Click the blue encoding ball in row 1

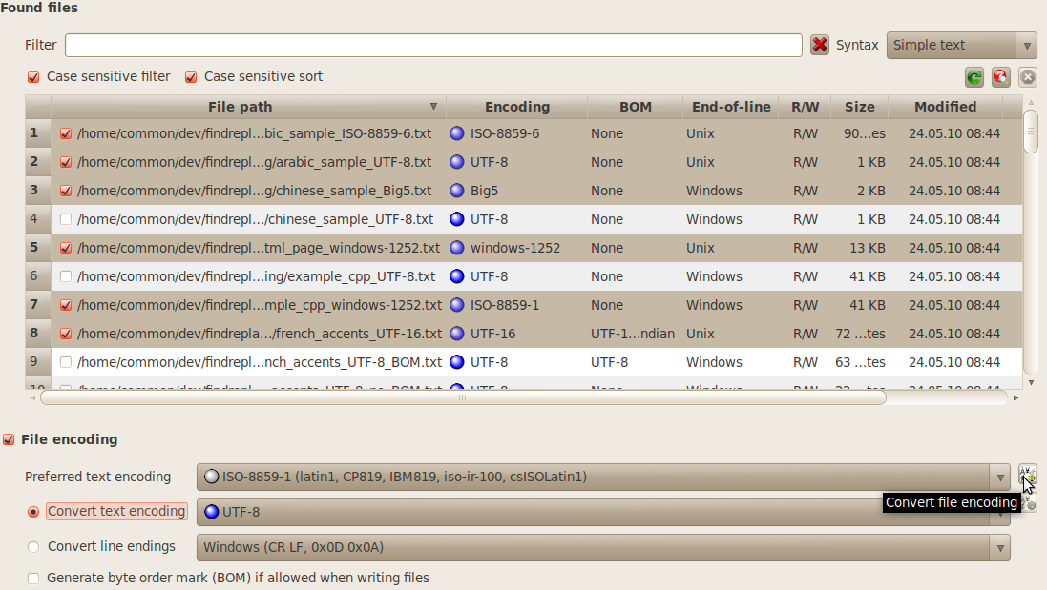(457, 133)
